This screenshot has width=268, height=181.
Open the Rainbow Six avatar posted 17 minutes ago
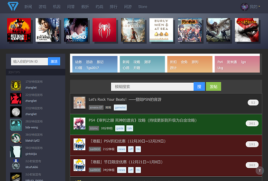tap(16, 86)
